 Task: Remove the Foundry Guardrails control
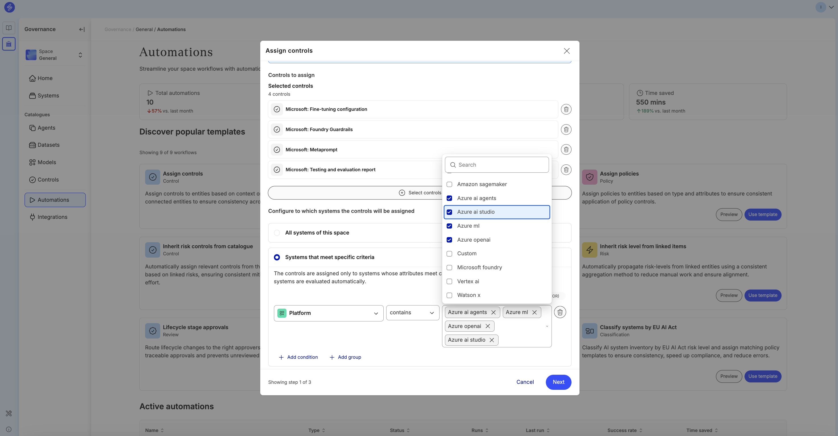tap(566, 129)
